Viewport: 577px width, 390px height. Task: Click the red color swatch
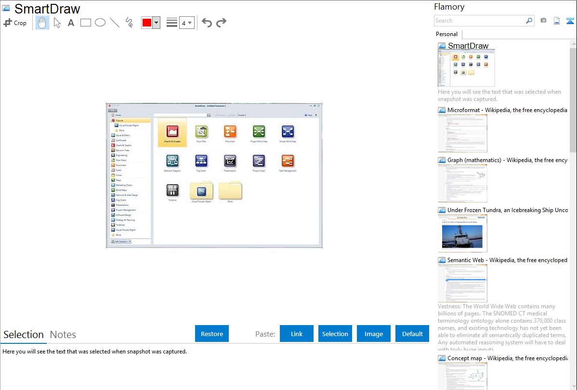pyautogui.click(x=147, y=23)
